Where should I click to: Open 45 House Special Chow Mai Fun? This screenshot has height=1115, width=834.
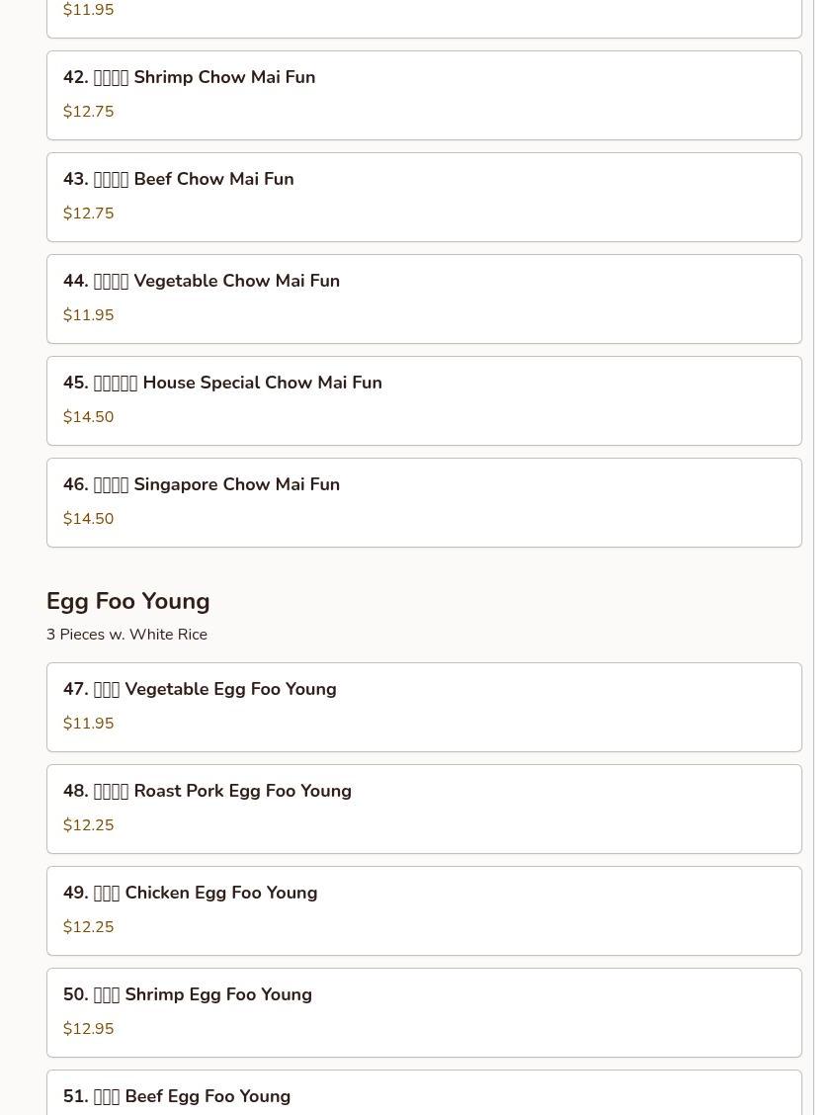pos(423,400)
